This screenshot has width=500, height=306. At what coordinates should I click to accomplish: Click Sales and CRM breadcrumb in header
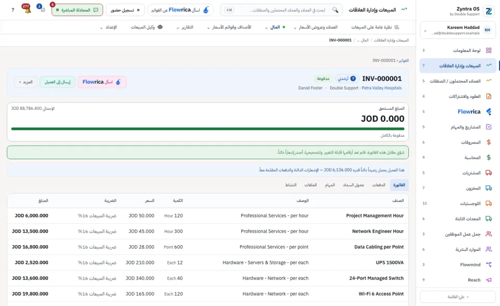(391, 40)
